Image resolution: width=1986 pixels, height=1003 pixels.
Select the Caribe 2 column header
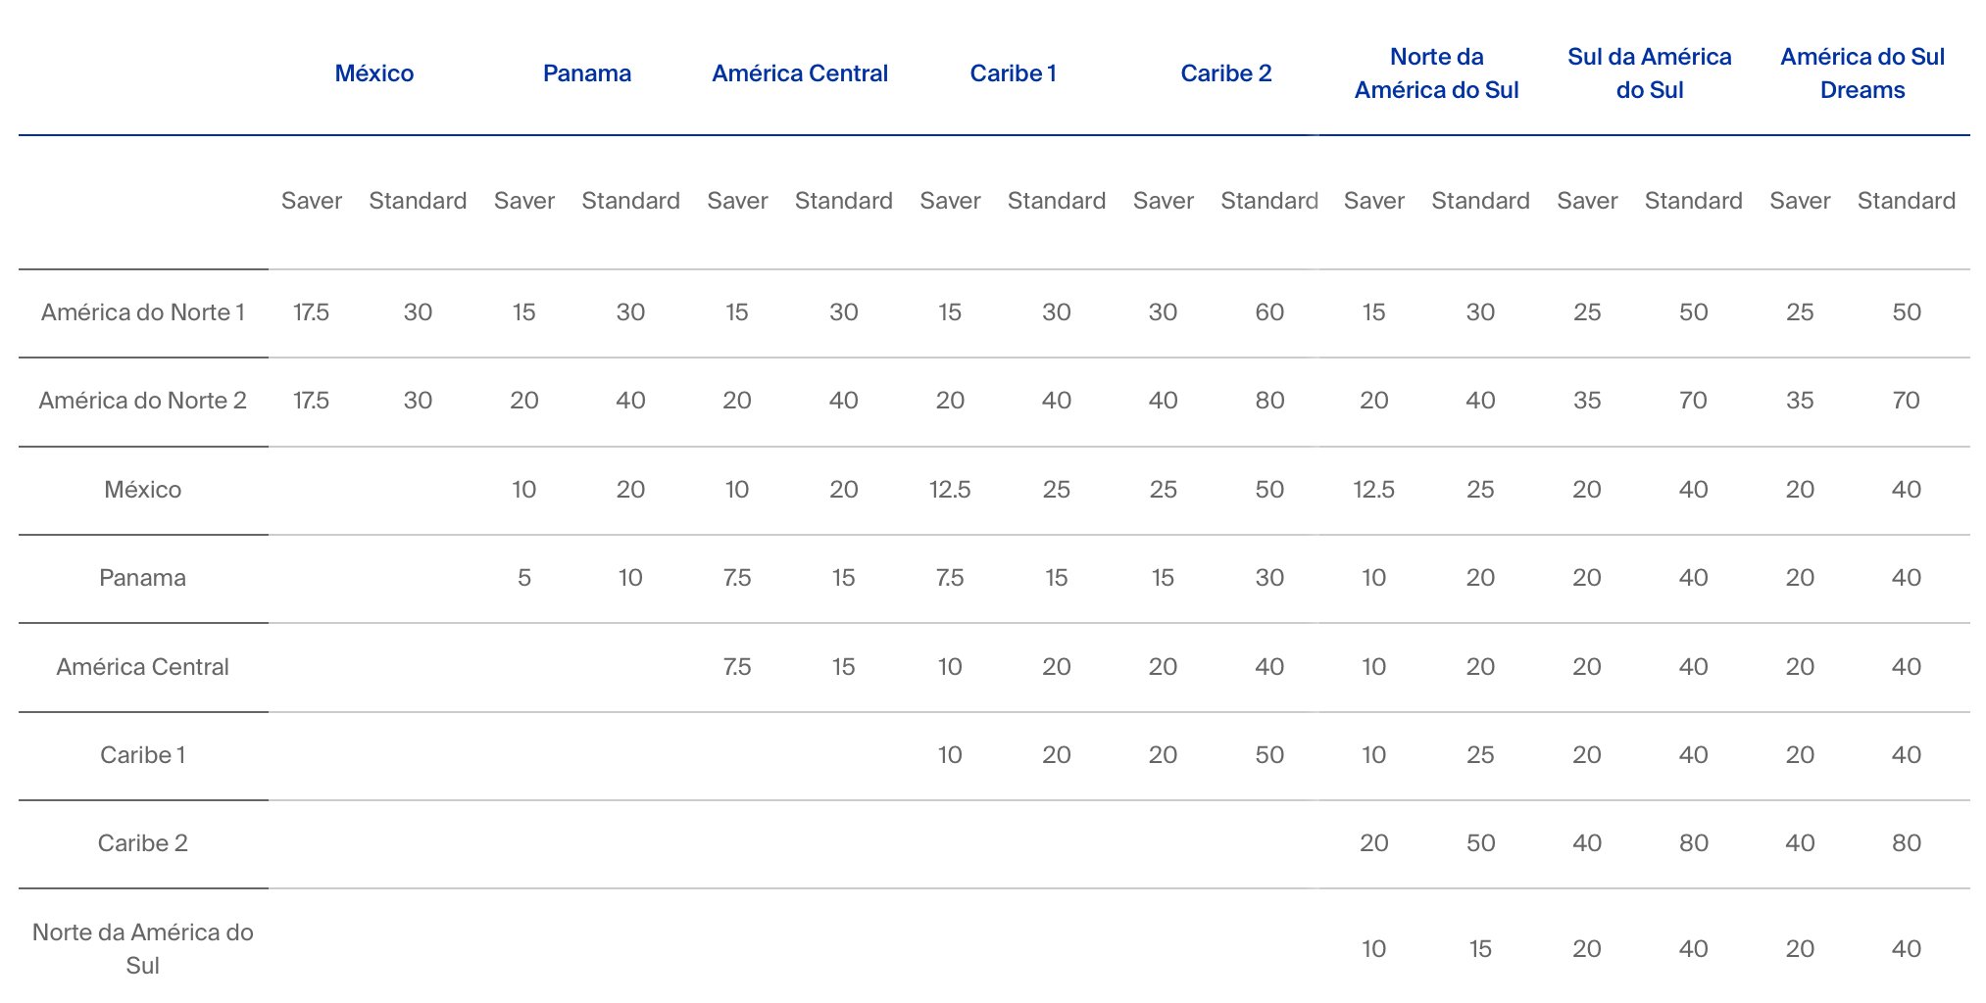(1225, 73)
